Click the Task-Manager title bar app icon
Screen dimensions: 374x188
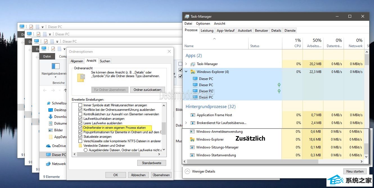tap(187, 17)
